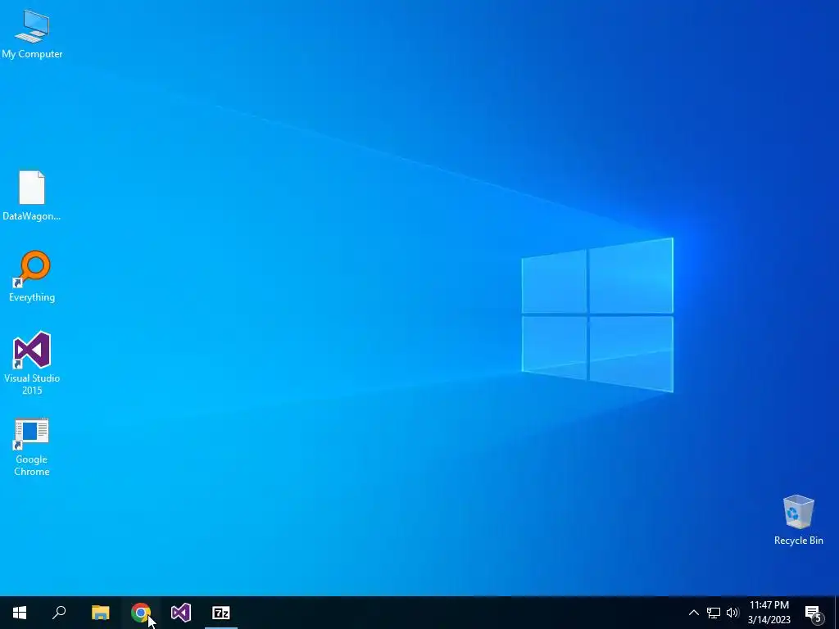Launch File Explorer from the taskbar
This screenshot has height=629, width=839.
[101, 613]
